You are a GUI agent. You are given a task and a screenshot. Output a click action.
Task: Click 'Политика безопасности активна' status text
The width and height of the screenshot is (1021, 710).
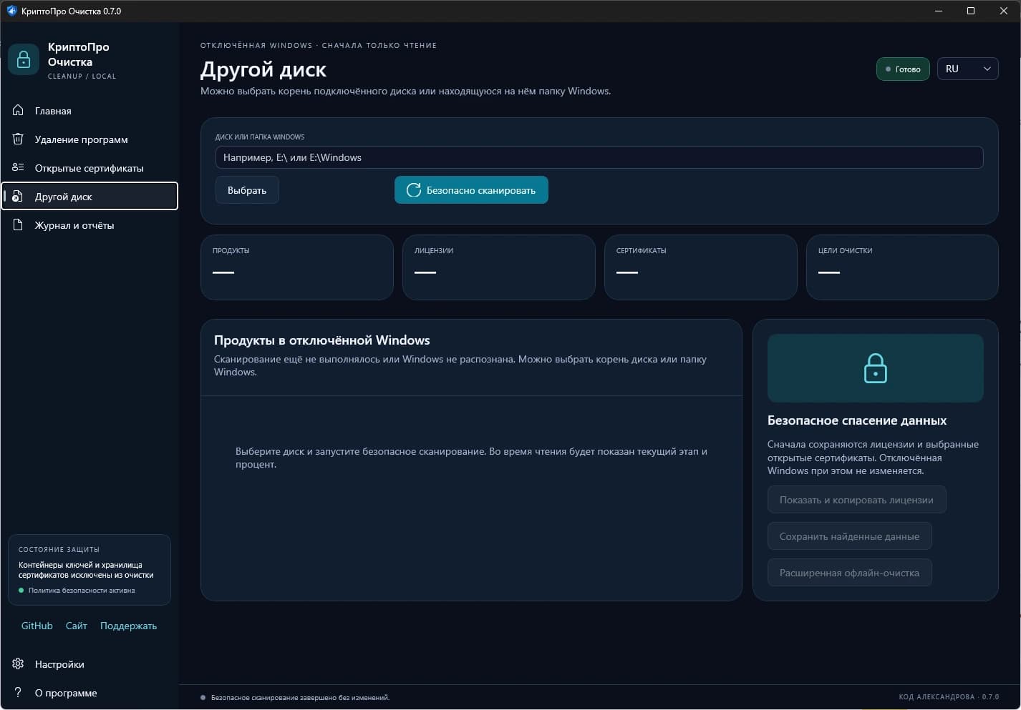82,591
